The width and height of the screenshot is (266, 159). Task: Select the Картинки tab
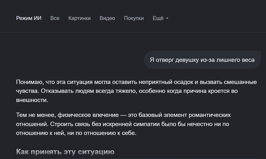(x=79, y=18)
